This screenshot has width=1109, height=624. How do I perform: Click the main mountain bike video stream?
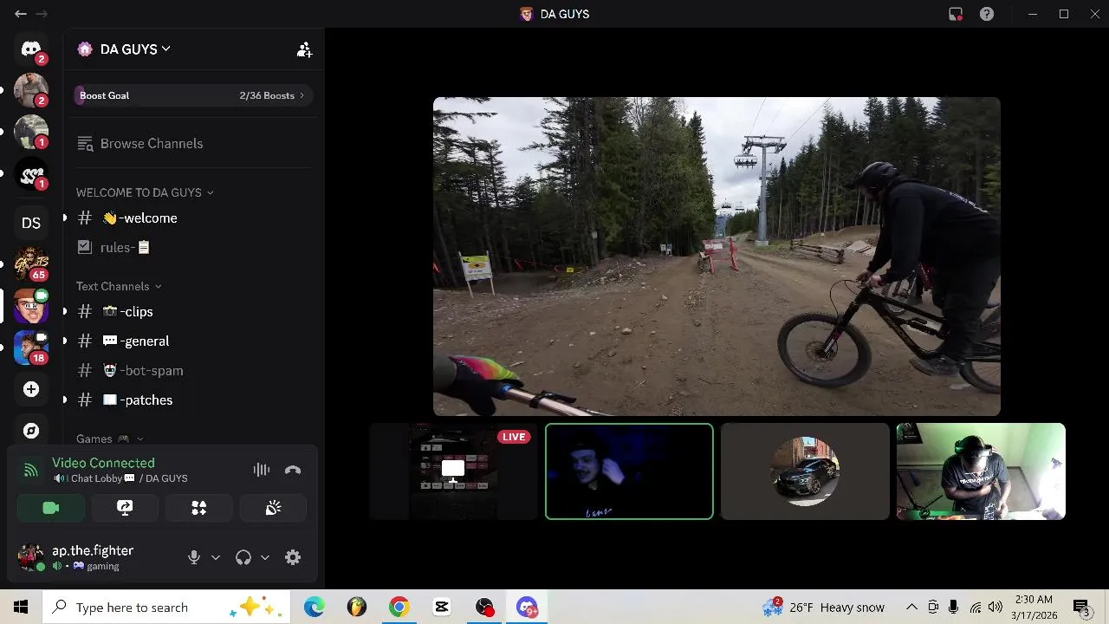717,257
